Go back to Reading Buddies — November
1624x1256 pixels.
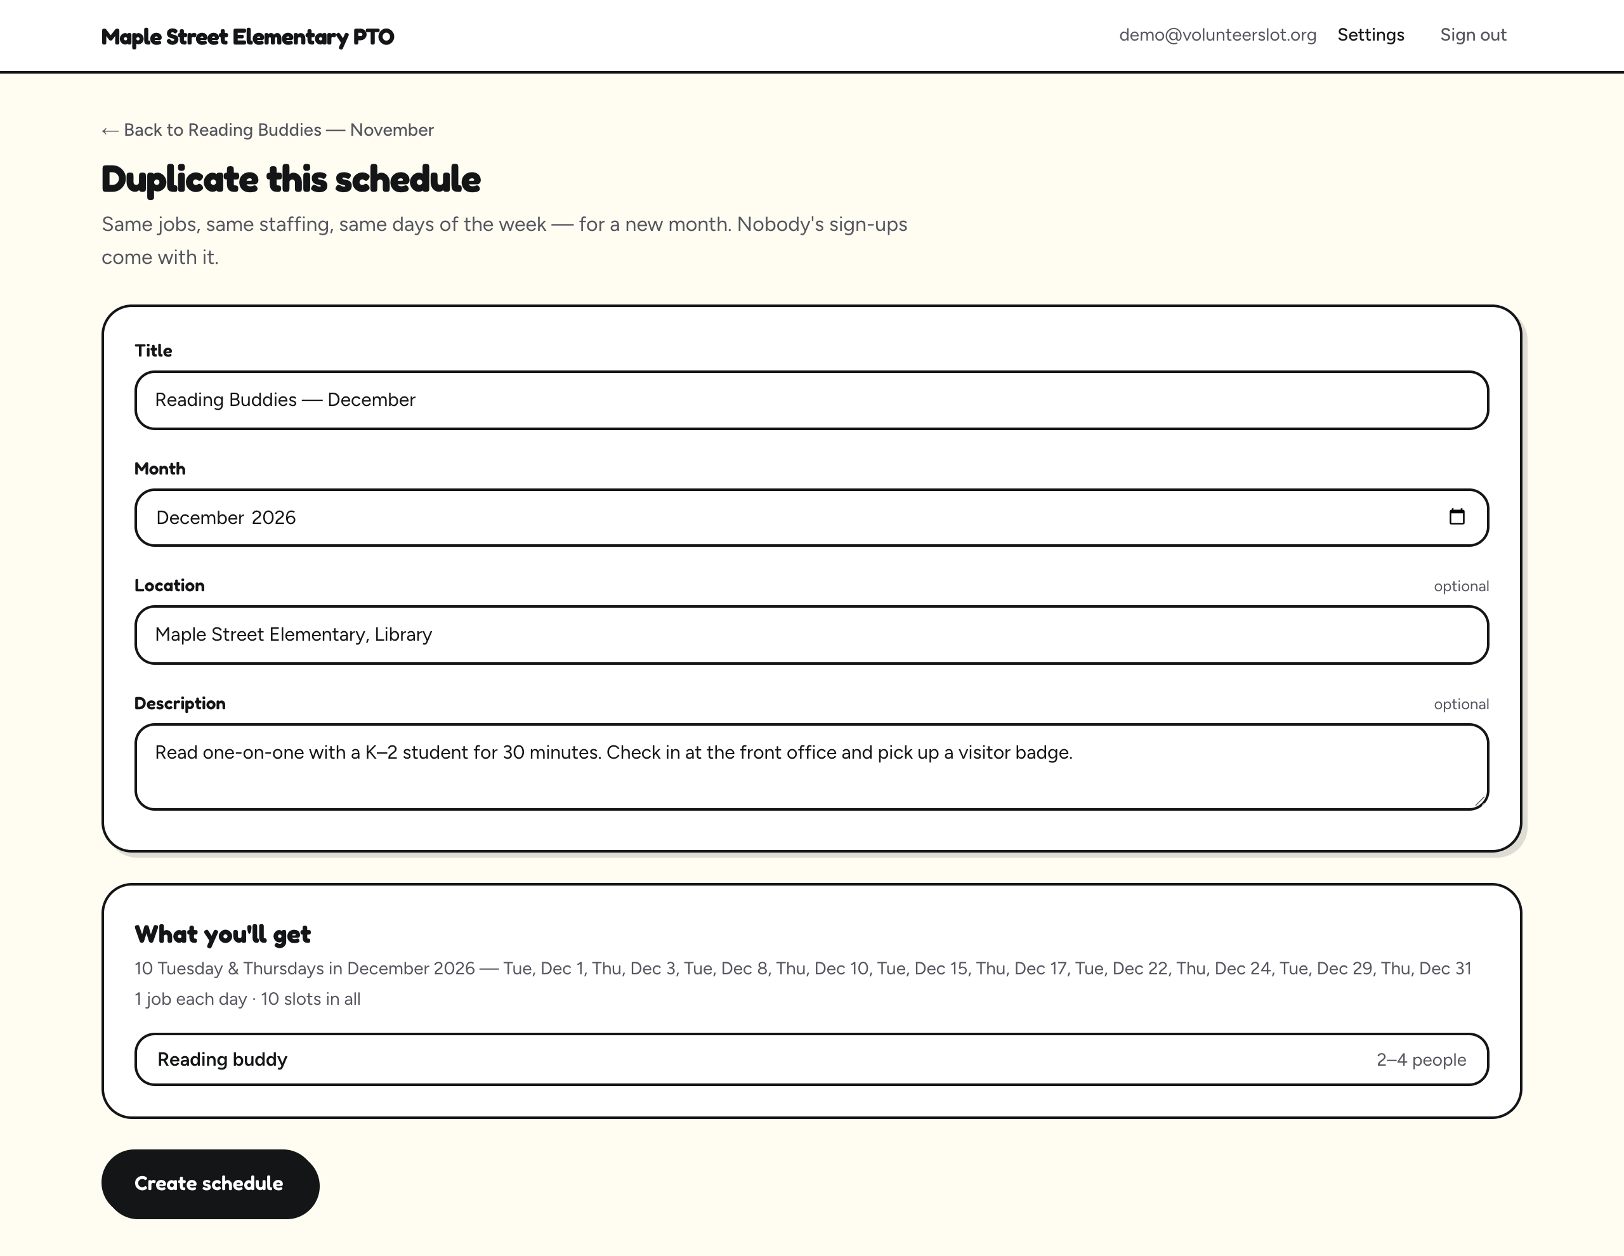(x=268, y=130)
